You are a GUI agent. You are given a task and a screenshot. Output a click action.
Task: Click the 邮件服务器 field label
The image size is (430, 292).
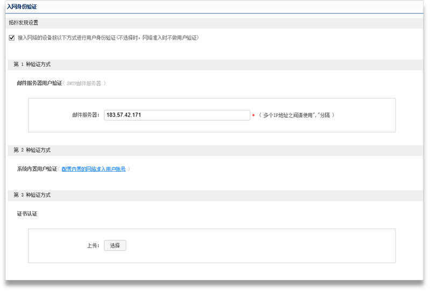(86, 115)
